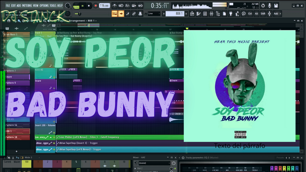Click the Ctrl touch key button
The height and width of the screenshot is (172, 306).
tap(250, 14)
